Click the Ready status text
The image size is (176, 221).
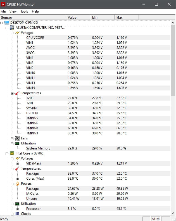[x=4, y=219]
